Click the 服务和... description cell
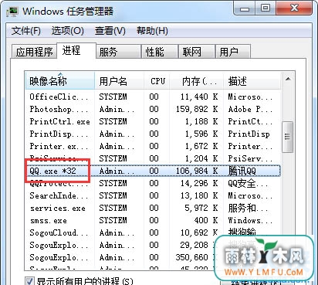The height and width of the screenshot is (285, 318). coord(248,208)
